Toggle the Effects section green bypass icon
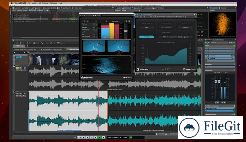 click(x=234, y=46)
